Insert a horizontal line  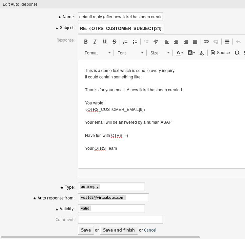point(227,42)
